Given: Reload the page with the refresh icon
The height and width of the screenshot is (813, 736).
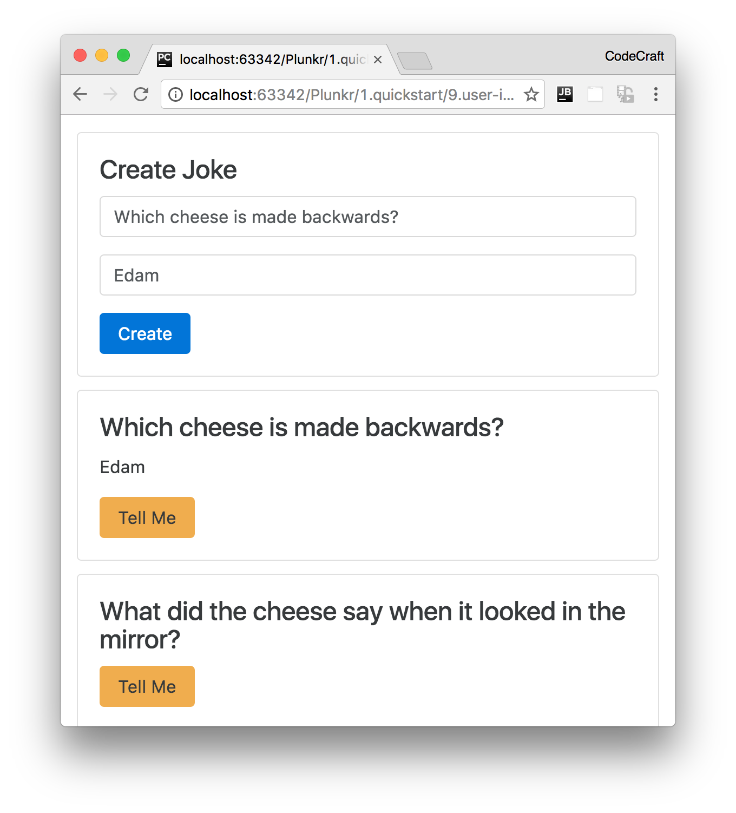Looking at the screenshot, I should [141, 94].
